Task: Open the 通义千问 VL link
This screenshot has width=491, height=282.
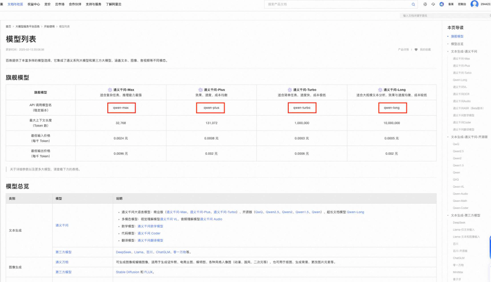Action: tap(169, 219)
